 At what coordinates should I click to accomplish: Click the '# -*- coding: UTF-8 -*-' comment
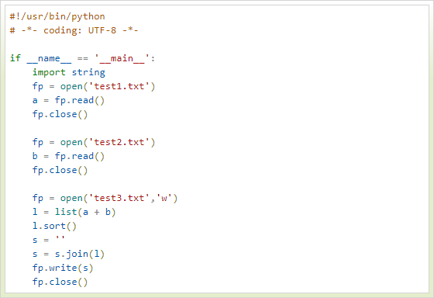[x=74, y=30]
